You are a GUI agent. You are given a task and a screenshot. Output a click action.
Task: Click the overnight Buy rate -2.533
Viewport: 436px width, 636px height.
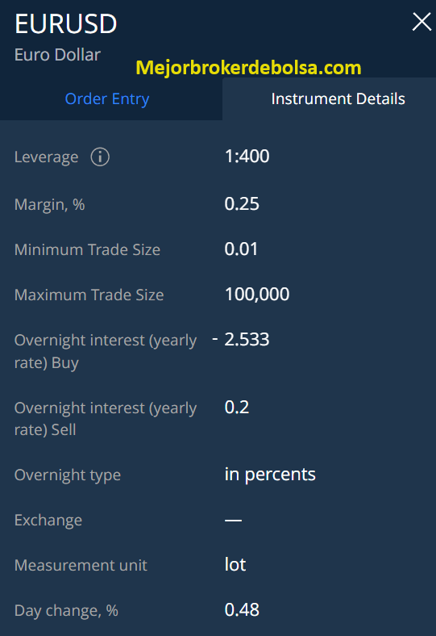pyautogui.click(x=241, y=339)
